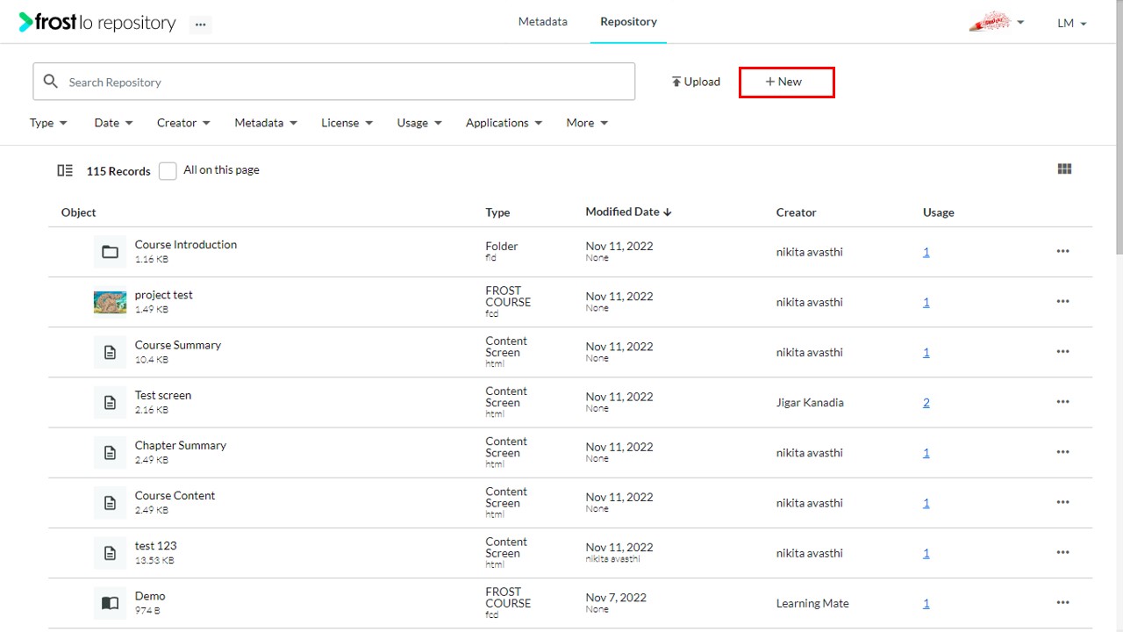
Task: Check the All on this page box
Action: click(x=168, y=171)
